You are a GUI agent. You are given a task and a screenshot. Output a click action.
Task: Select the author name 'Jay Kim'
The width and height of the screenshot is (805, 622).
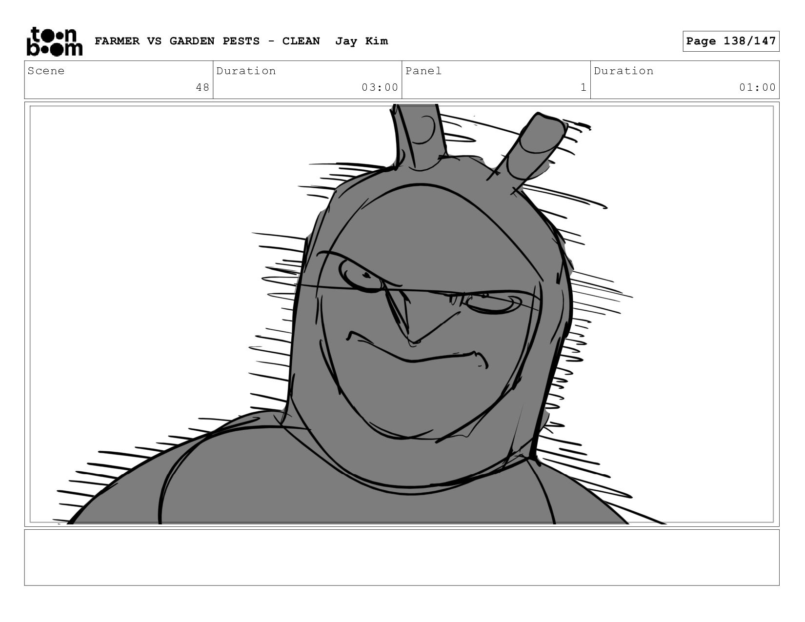point(362,41)
